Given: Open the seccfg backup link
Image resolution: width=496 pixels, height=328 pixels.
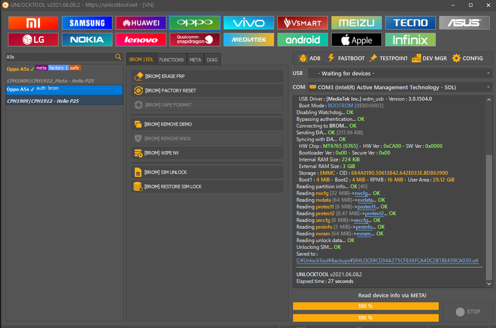Looking at the screenshot, I should [x=360, y=220].
